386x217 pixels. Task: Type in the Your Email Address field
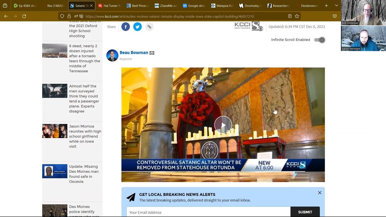coord(208,212)
